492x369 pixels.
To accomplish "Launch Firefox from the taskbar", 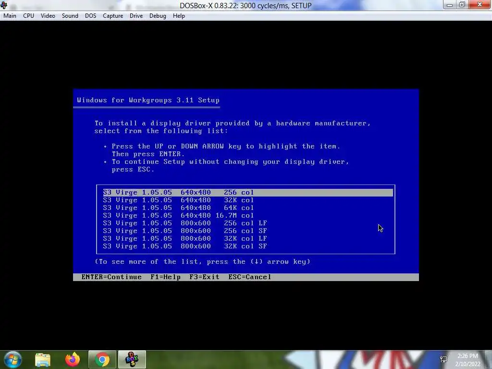I will click(x=73, y=359).
